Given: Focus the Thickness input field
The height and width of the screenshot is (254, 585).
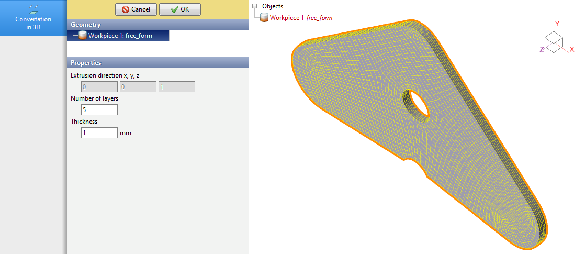Looking at the screenshot, I should [x=99, y=133].
